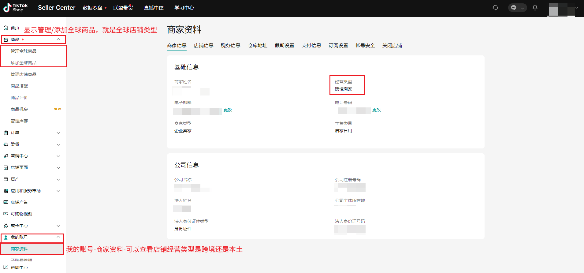Expand the 营销中心 menu section
Image resolution: width=584 pixels, height=273 pixels.
(x=58, y=156)
